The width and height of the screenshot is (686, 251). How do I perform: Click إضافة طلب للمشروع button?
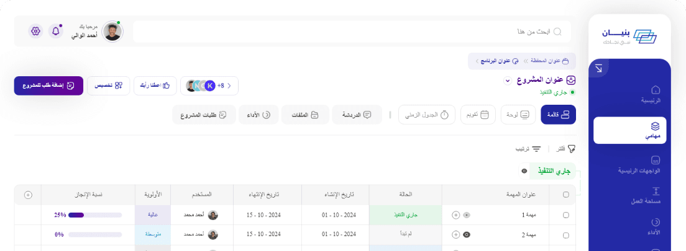pos(48,86)
